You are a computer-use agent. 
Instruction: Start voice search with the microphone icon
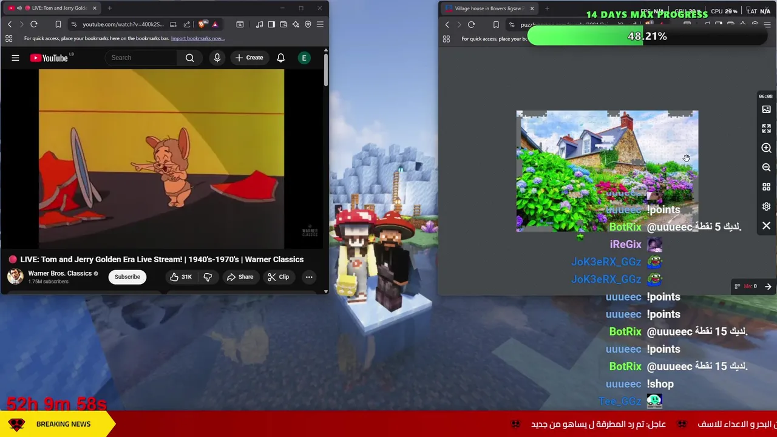[217, 58]
